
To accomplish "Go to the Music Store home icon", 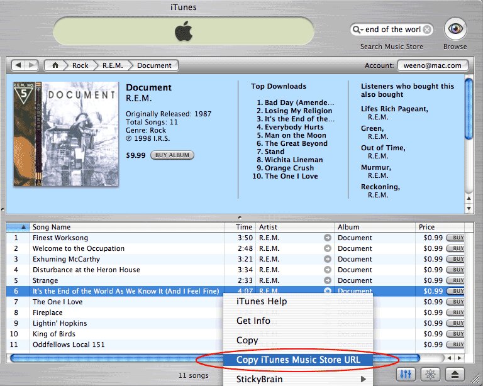I will click(x=55, y=65).
